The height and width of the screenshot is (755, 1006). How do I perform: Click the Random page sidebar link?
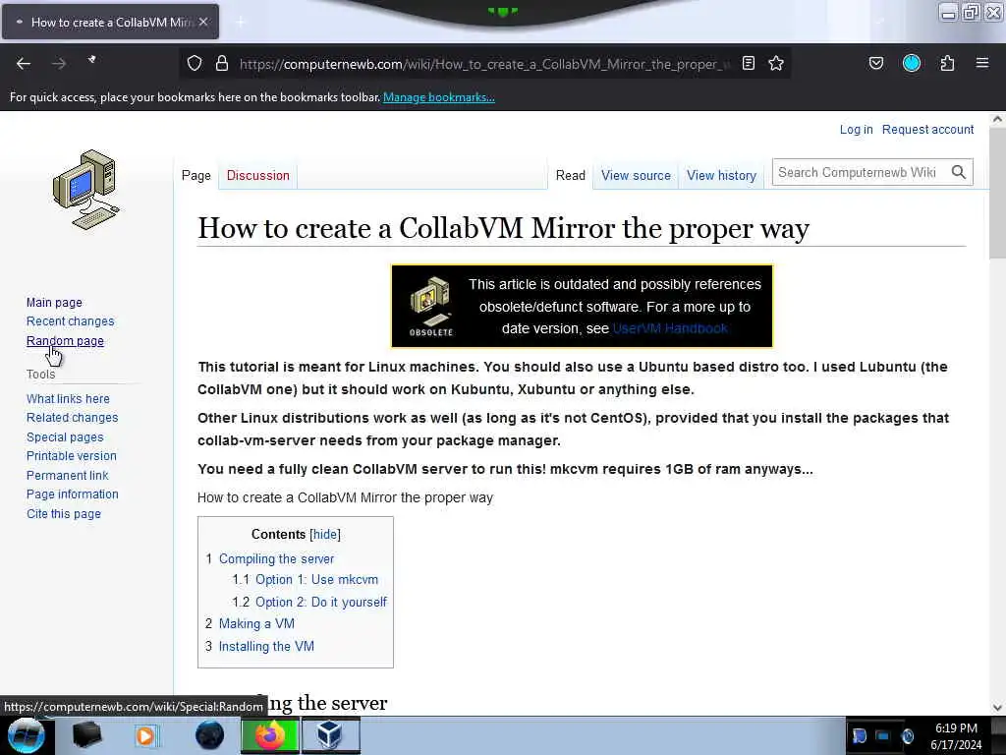[x=65, y=341]
